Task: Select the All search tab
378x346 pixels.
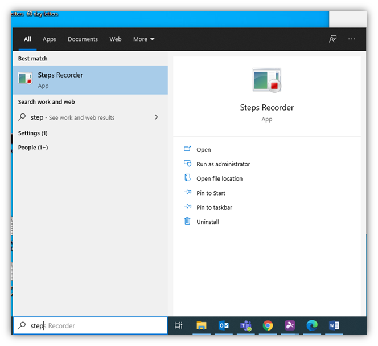Action: [x=27, y=39]
